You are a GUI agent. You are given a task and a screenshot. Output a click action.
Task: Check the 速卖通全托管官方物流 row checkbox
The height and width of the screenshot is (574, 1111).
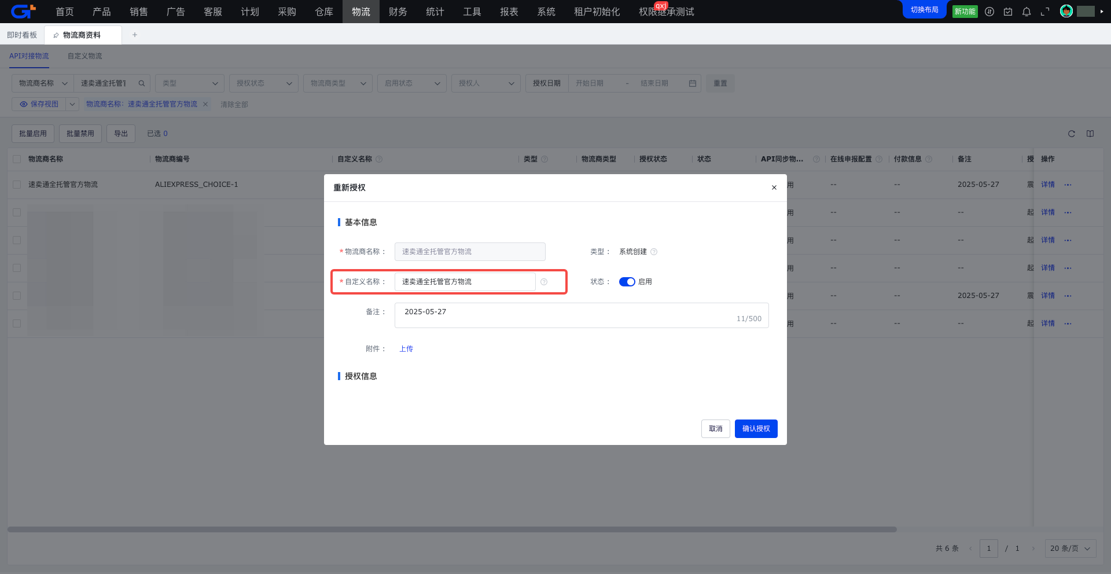(x=17, y=185)
